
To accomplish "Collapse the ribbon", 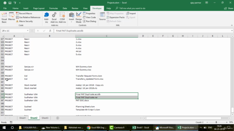I will [x=232, y=25].
